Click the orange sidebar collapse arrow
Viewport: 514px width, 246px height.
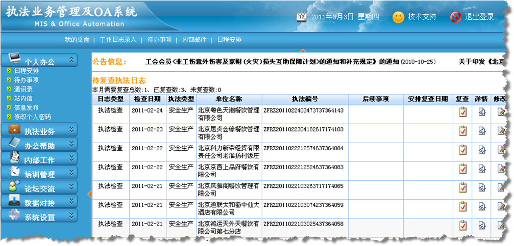tap(89, 194)
